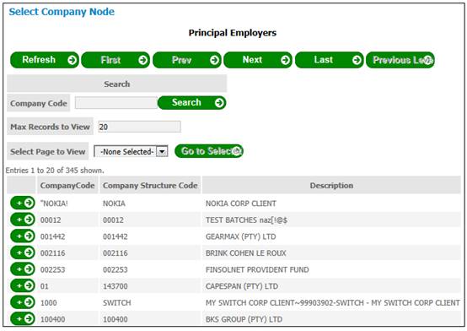The image size is (467, 331).
Task: Click plus icon for CAPESPAN (PTY) LTD
Action: tap(23, 286)
